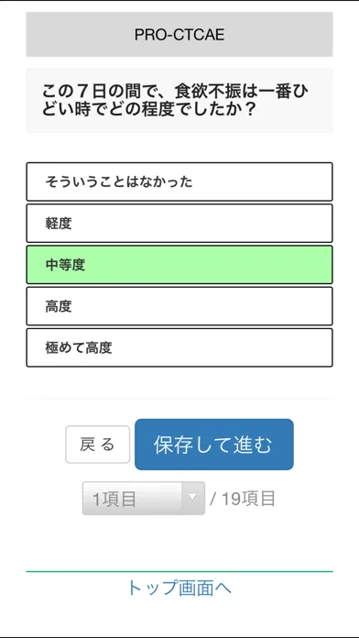
Task: Go back with the 戻る button
Action: pyautogui.click(x=98, y=445)
